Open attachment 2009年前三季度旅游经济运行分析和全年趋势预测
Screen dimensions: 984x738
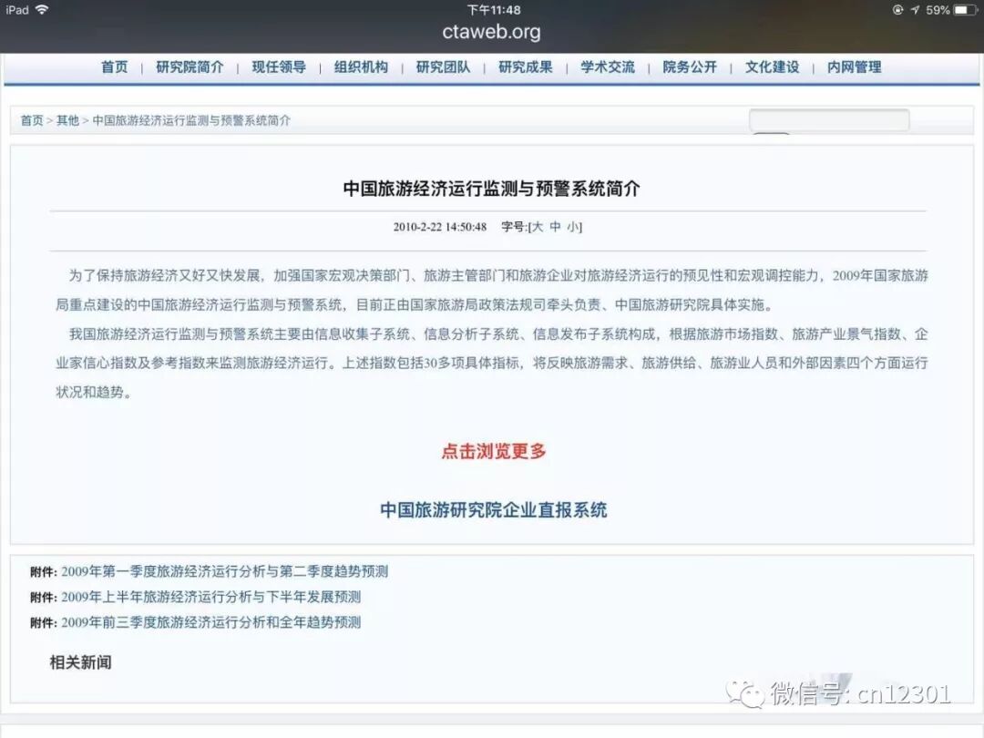(x=210, y=622)
